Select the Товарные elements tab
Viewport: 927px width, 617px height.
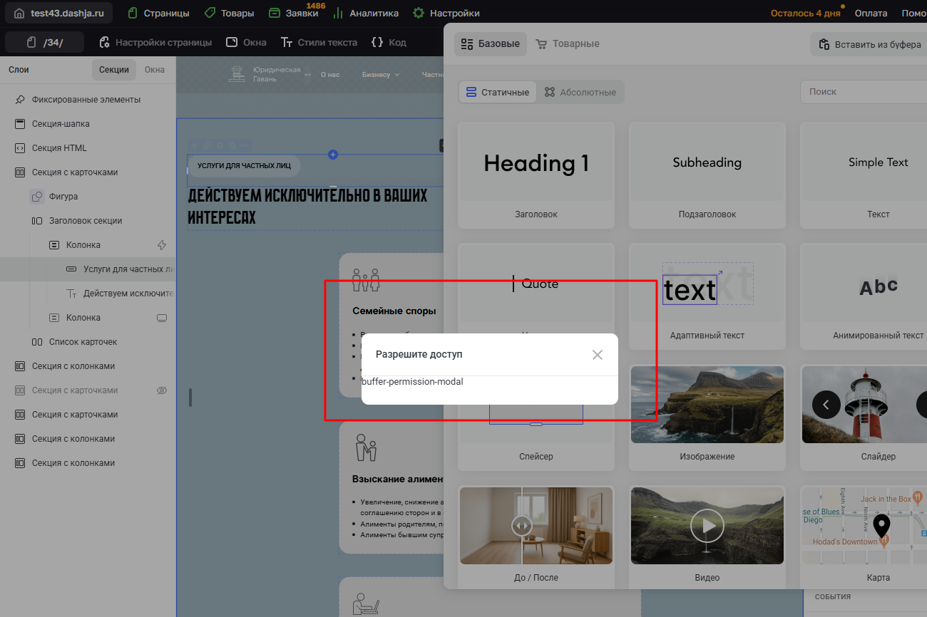[x=568, y=43]
